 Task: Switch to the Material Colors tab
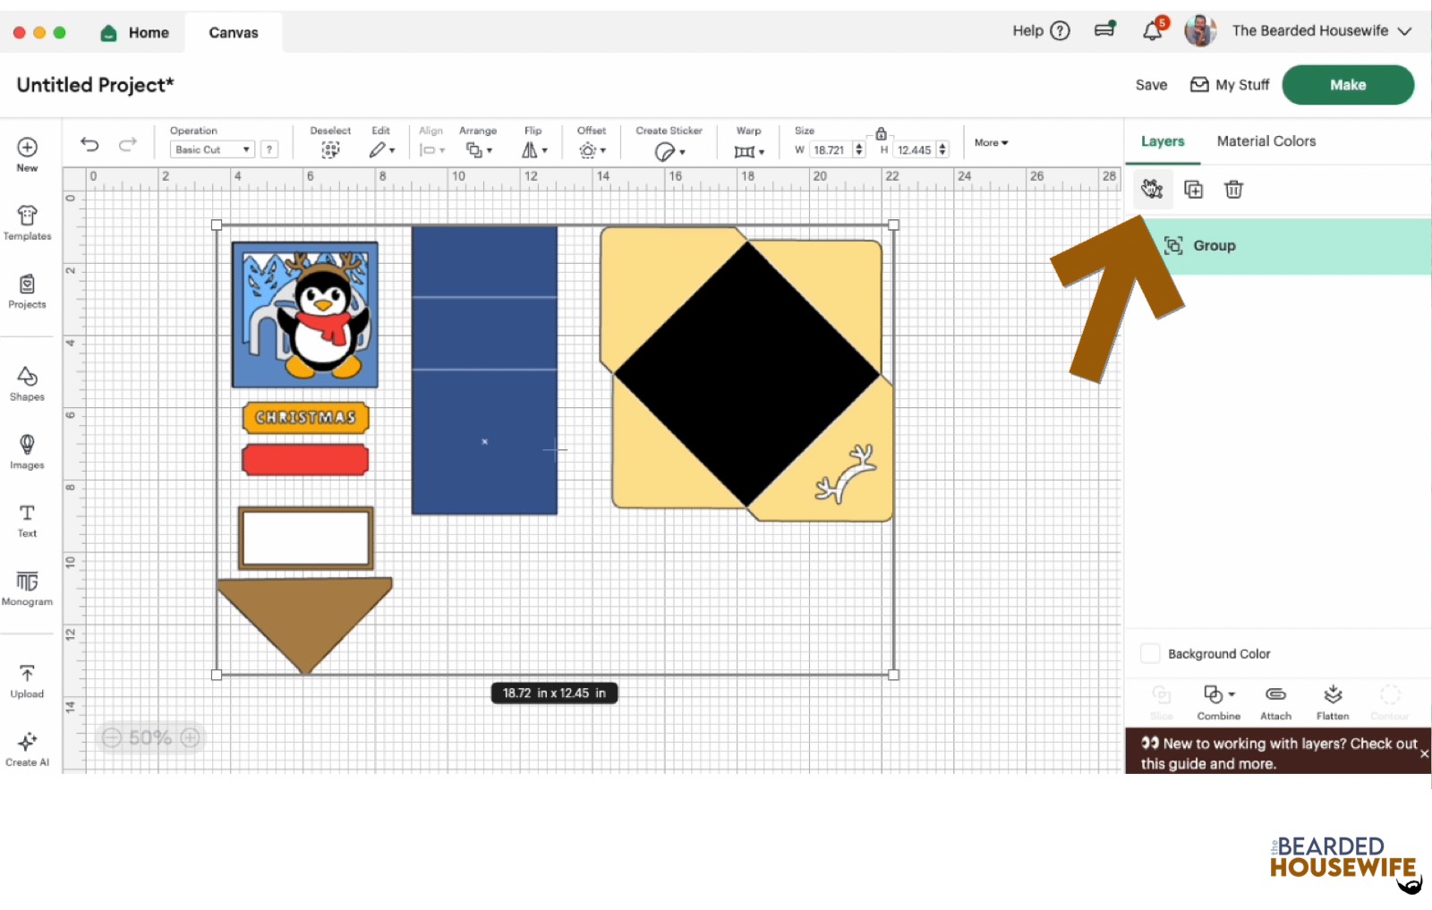point(1266,140)
